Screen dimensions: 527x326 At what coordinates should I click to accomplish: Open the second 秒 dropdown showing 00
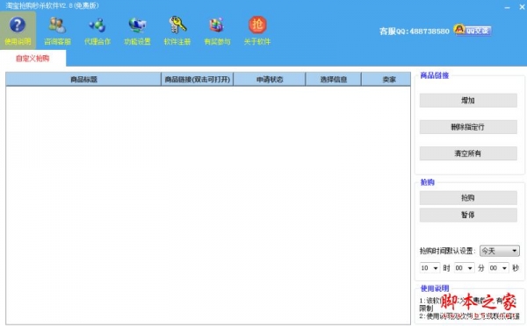pos(499,268)
